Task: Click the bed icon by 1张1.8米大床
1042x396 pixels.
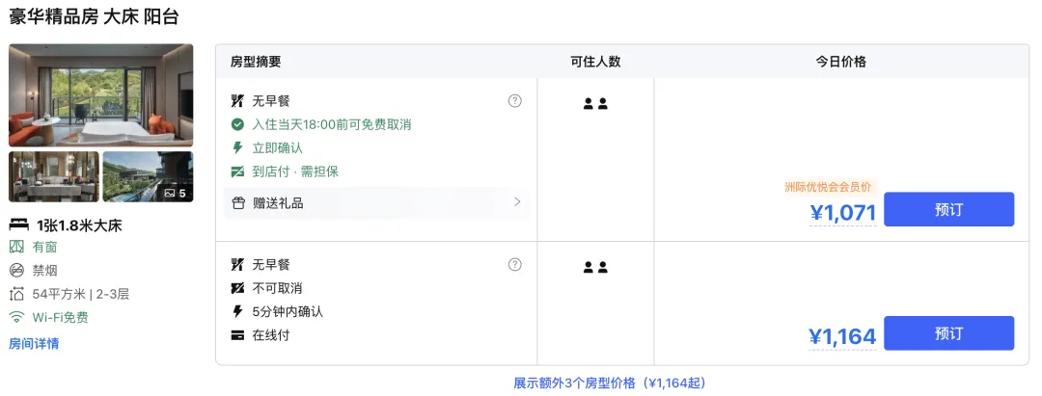Action: (19, 224)
